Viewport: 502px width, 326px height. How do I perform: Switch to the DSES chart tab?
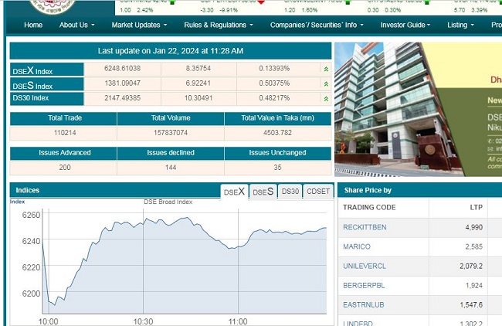(x=263, y=192)
